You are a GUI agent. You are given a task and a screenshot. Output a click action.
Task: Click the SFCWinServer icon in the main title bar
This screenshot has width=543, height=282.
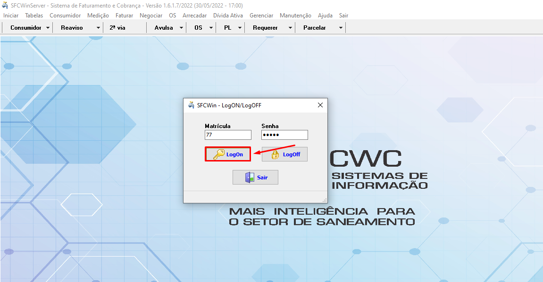[x=5, y=5]
